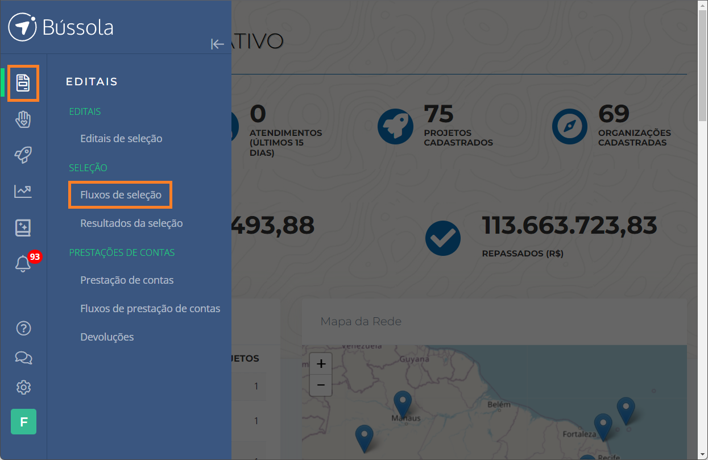Open the help question mark icon
The image size is (708, 460).
coord(23,328)
